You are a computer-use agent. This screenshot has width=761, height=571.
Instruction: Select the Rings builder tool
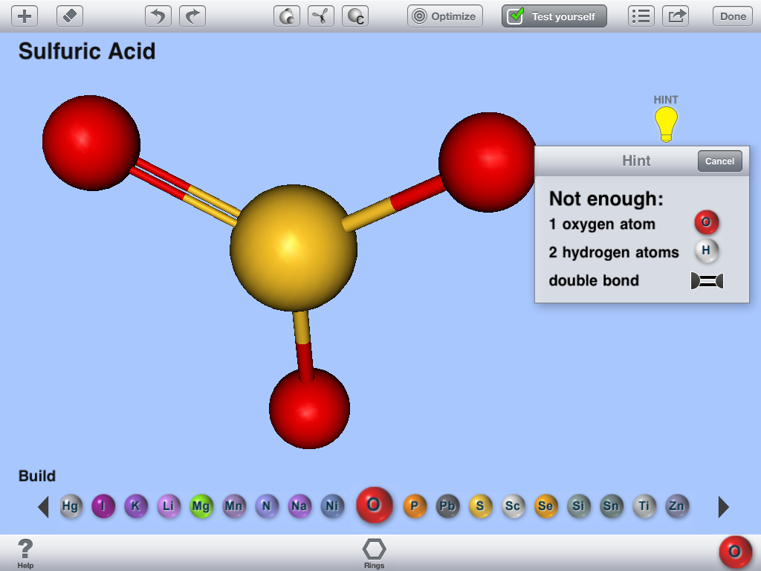coord(374,552)
